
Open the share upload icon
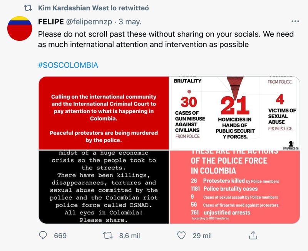253,235
